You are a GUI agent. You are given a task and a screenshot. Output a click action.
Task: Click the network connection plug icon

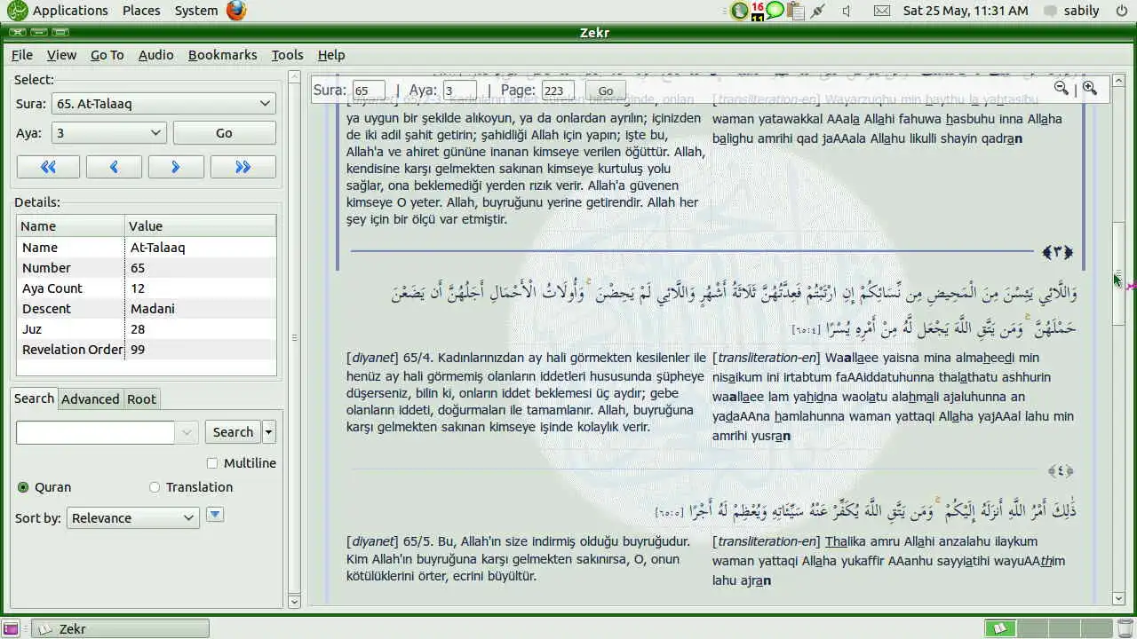click(x=818, y=11)
